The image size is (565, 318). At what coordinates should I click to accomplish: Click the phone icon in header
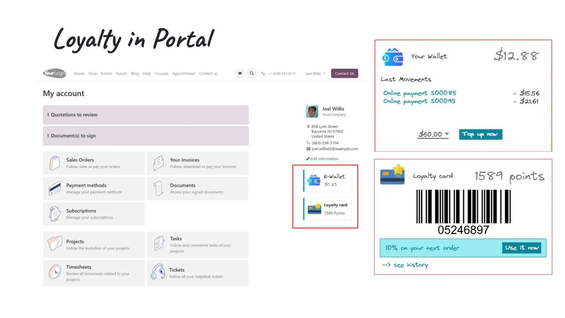(x=263, y=73)
